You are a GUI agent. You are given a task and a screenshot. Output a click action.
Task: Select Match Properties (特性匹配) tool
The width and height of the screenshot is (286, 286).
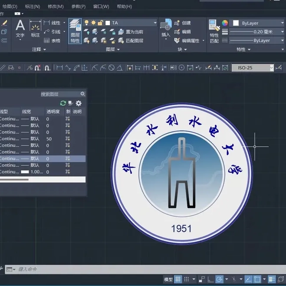(x=214, y=31)
